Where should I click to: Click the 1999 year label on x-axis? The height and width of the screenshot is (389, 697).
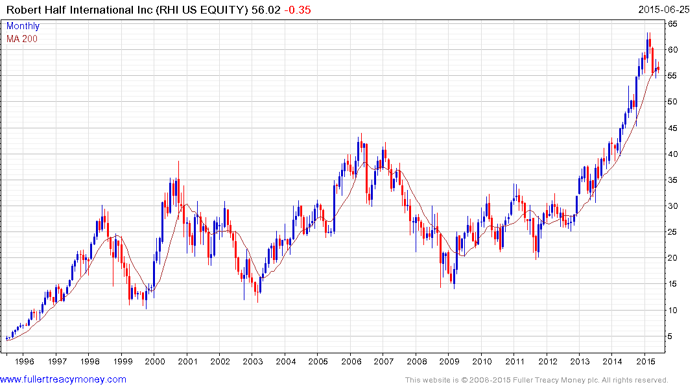click(123, 361)
